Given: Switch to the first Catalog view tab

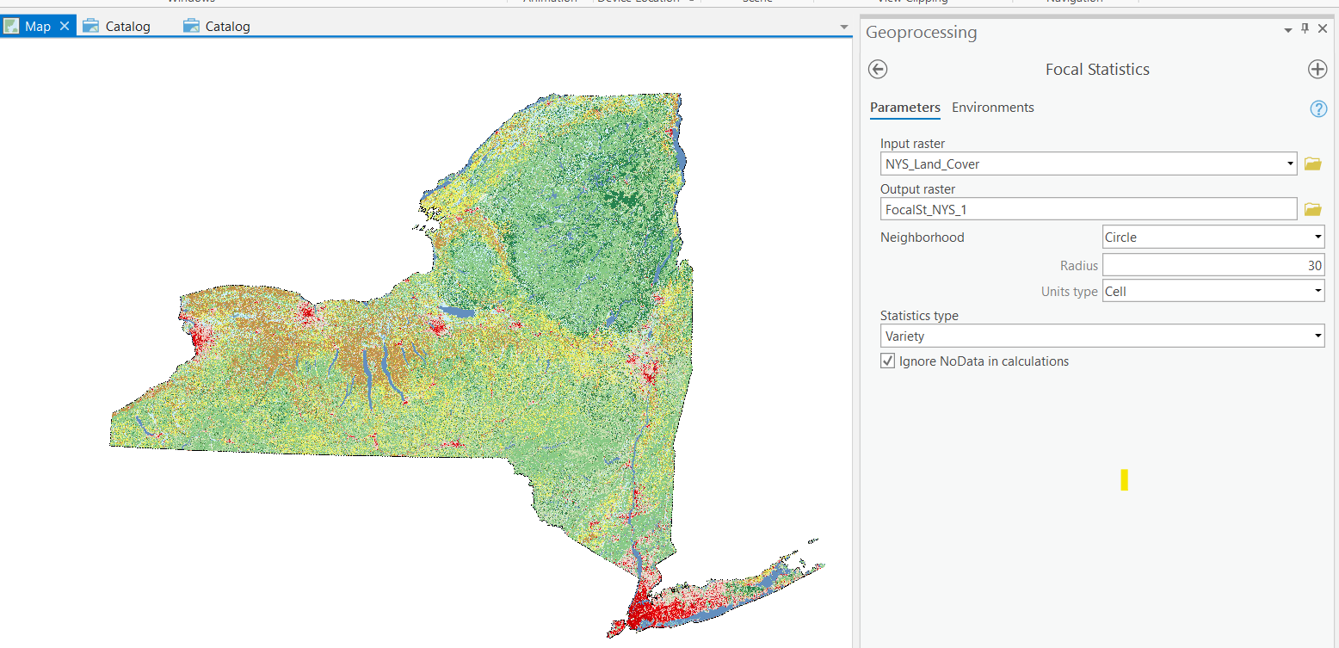Looking at the screenshot, I should pyautogui.click(x=117, y=27).
